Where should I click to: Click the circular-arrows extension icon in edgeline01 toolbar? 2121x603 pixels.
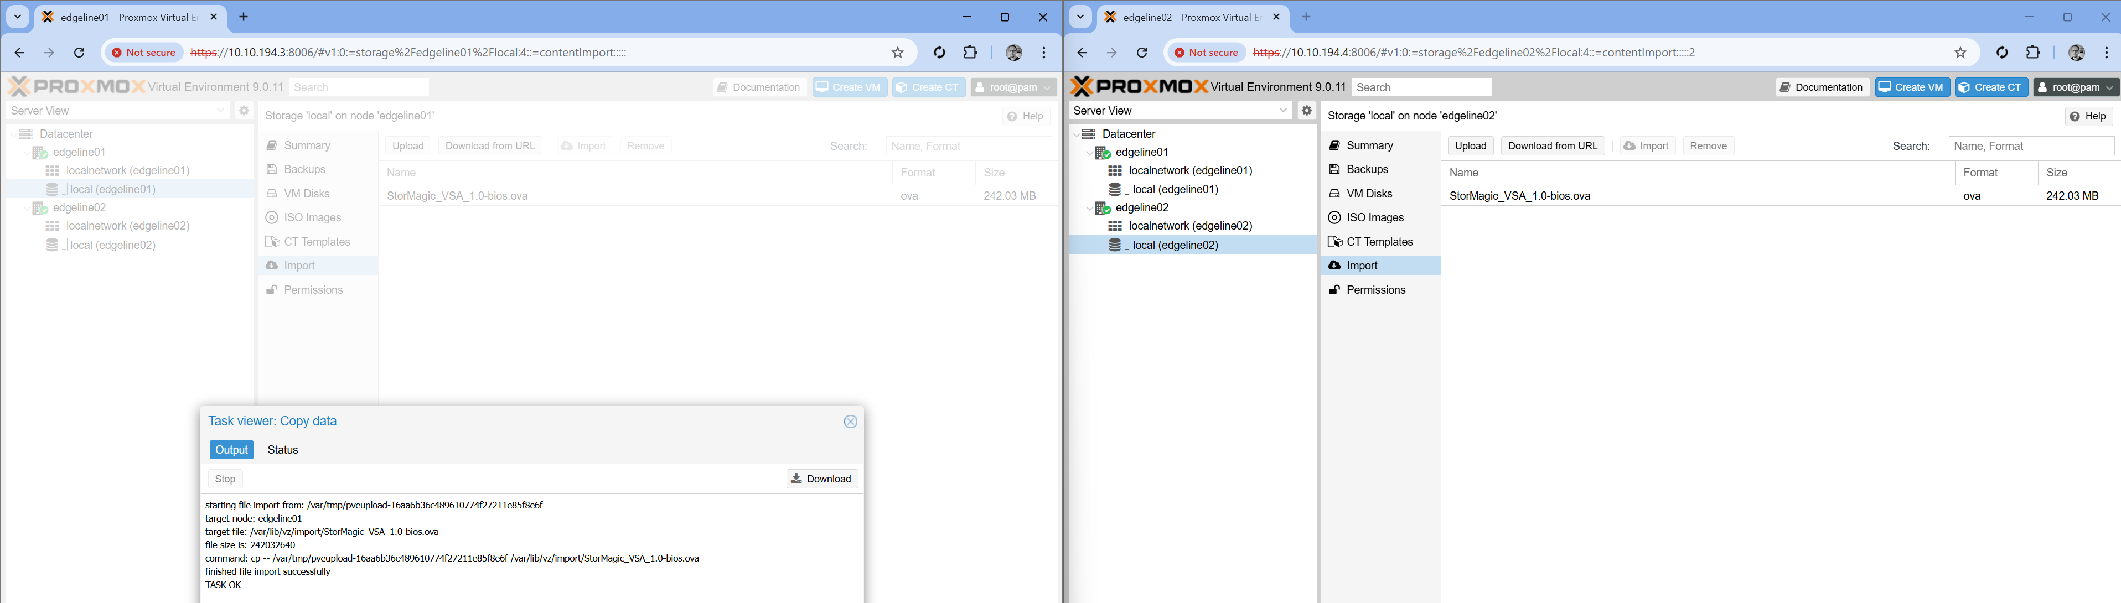click(x=939, y=53)
